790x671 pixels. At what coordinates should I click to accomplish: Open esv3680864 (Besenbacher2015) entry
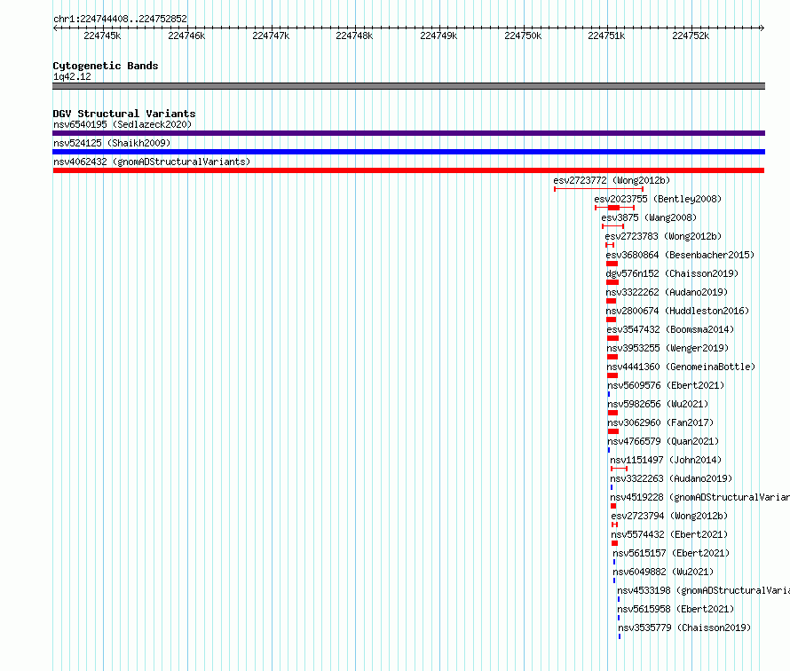680,255
